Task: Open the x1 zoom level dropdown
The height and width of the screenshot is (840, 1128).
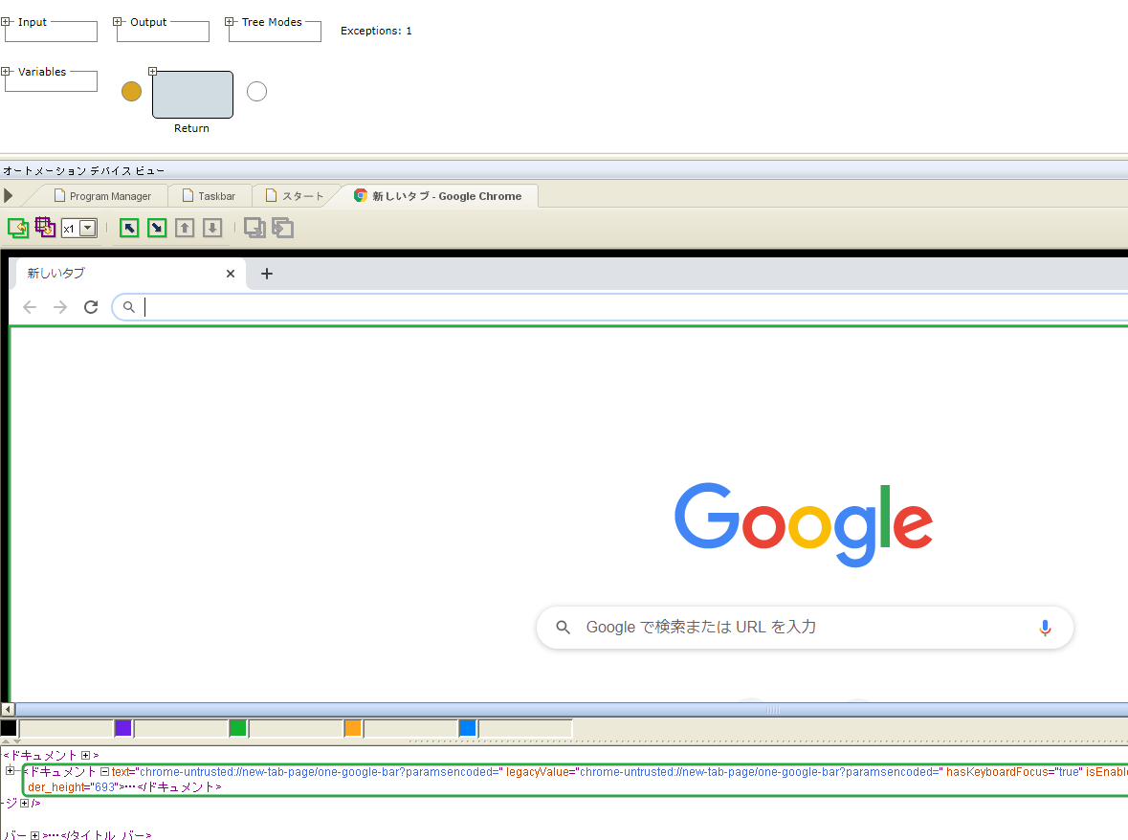Action: [87, 228]
